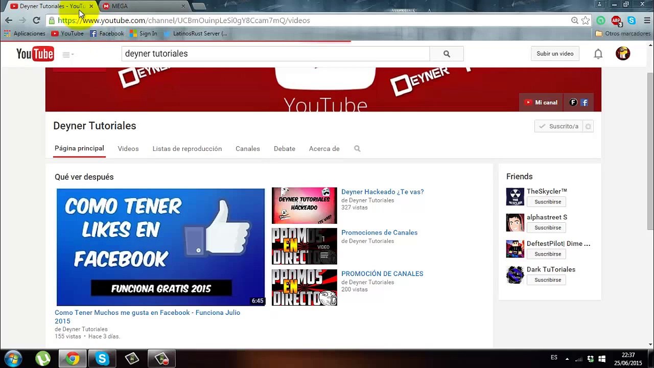Toggle the Suscrito/a subscription button
The height and width of the screenshot is (368, 654).
tap(559, 126)
